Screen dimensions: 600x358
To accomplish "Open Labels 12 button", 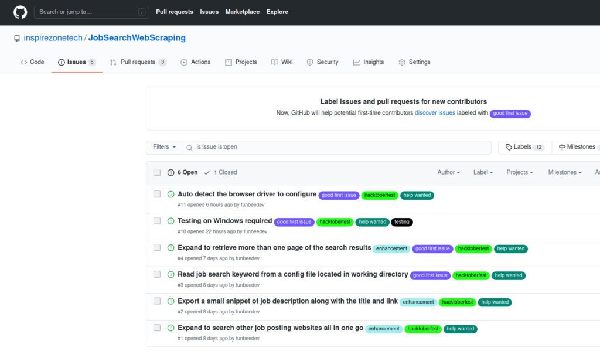I will point(525,147).
